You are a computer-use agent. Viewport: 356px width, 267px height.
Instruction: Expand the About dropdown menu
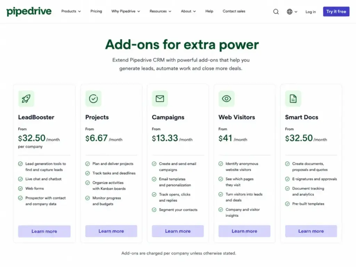pyautogui.click(x=188, y=11)
